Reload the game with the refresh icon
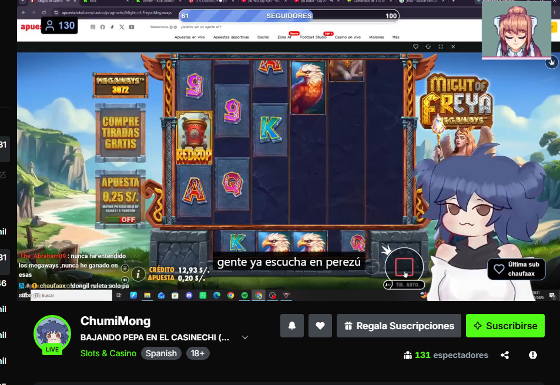Viewport: 560px width, 385px height. [428, 46]
